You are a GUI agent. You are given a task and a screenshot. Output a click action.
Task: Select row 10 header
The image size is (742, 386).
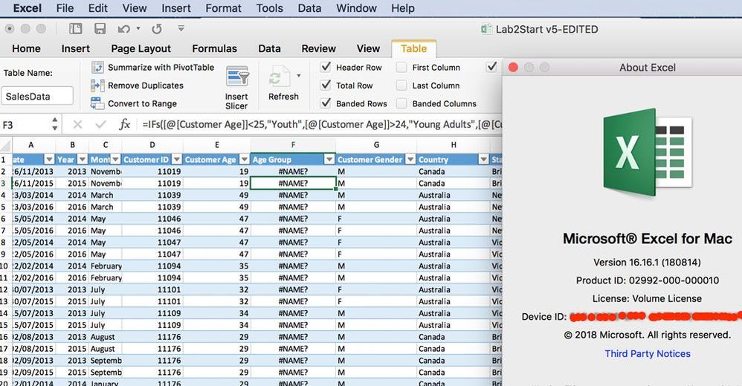[x=4, y=266]
